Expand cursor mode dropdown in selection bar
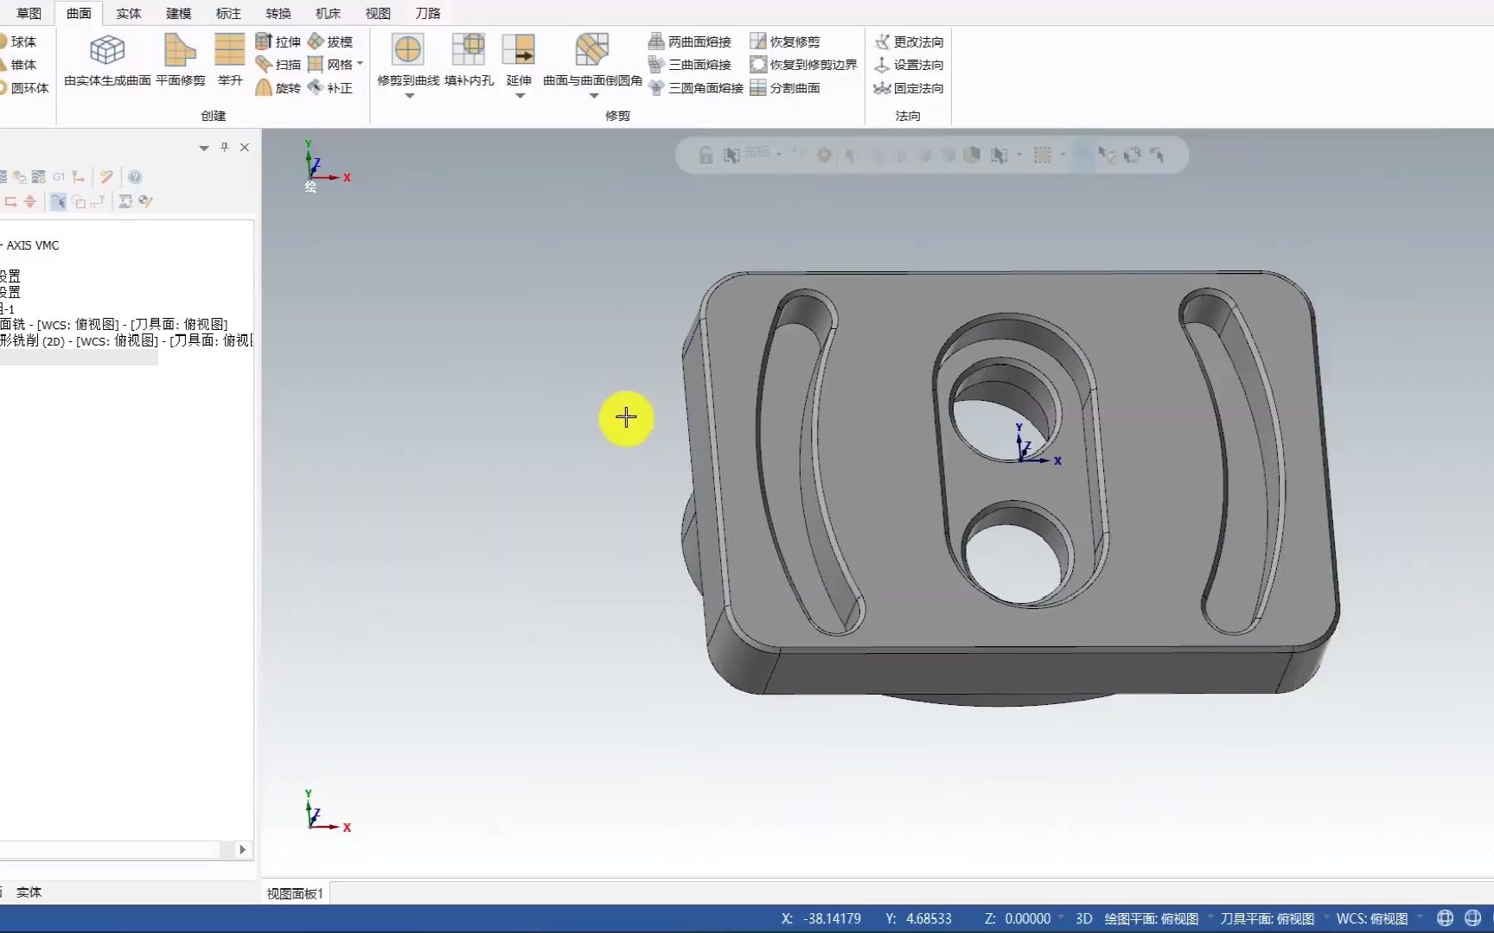Screen dimensions: 1494x933 pos(779,155)
